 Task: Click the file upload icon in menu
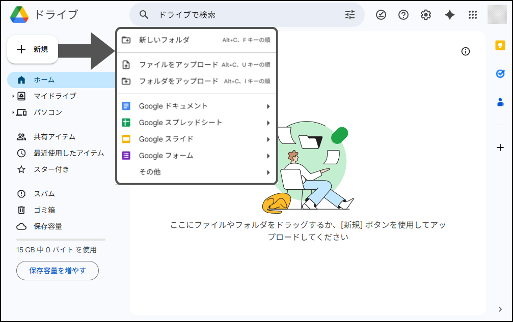(x=126, y=65)
